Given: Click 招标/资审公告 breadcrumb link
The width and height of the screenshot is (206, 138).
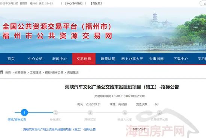Looking at the screenshot, I should (x=54, y=72).
